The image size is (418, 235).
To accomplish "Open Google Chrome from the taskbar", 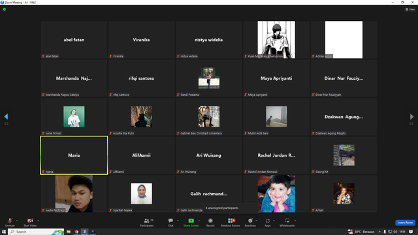I will coord(76,232).
